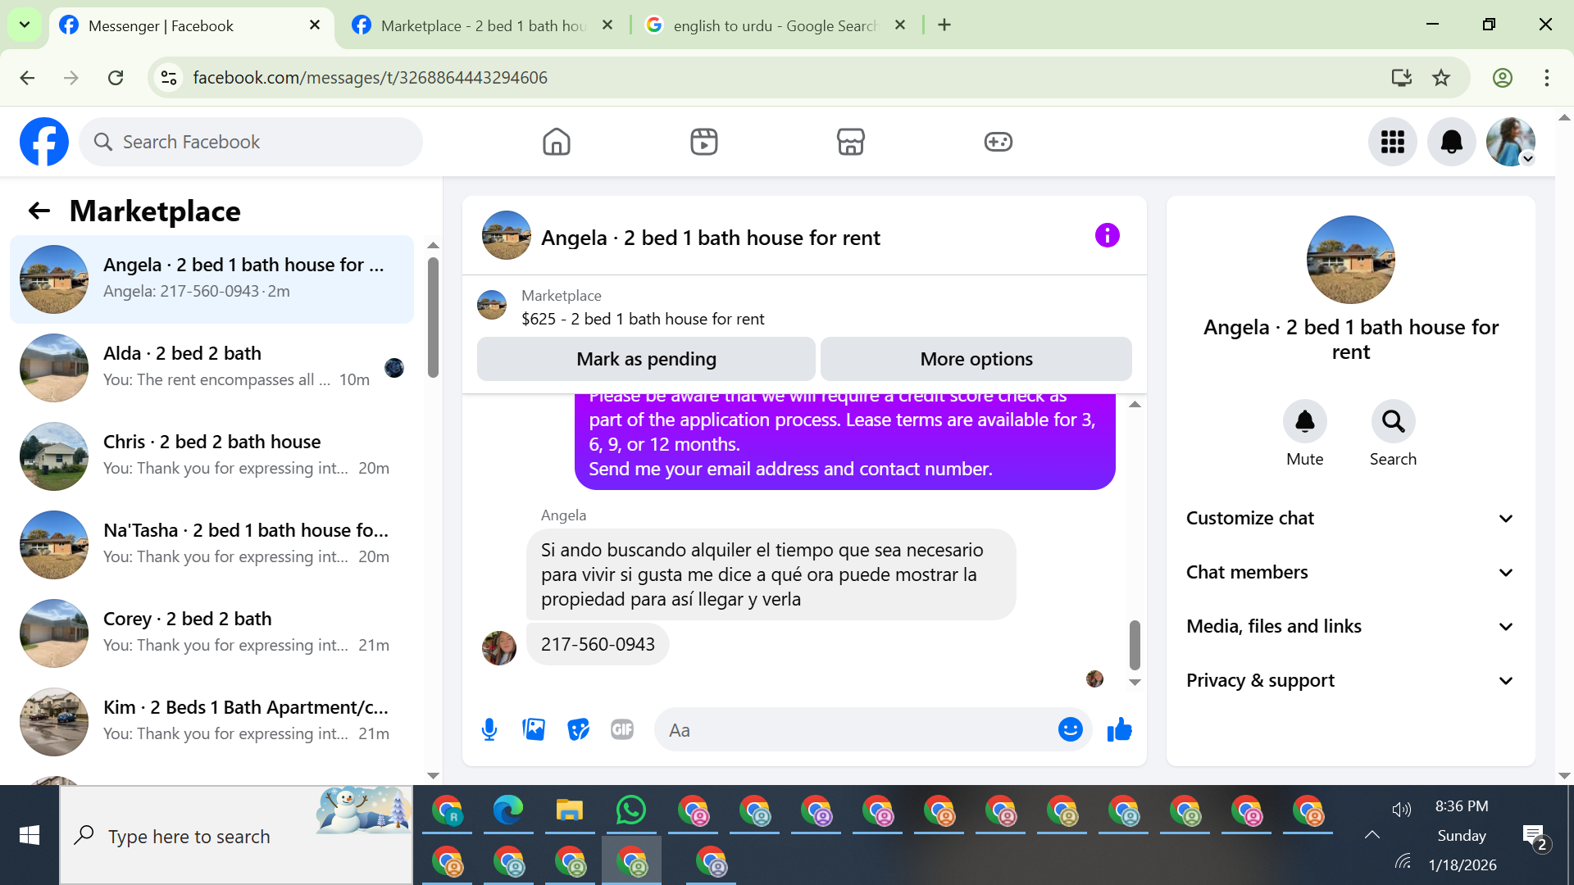Open conversation information purple icon
The height and width of the screenshot is (885, 1574).
click(x=1107, y=236)
